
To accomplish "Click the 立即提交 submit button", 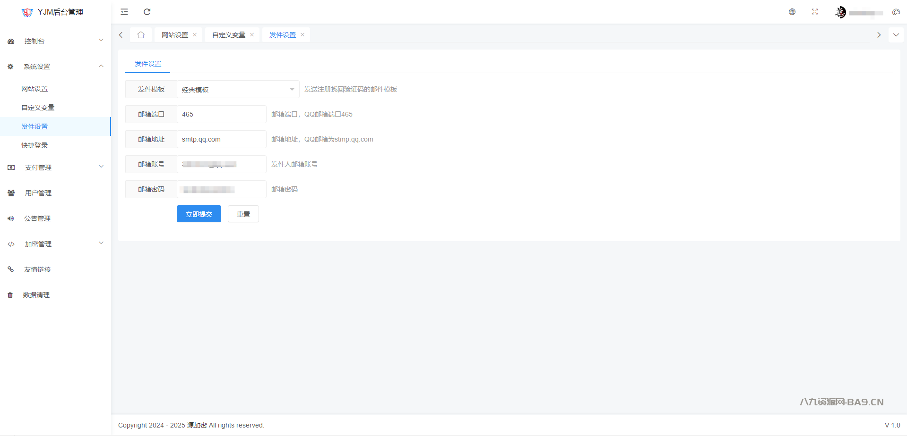I will [199, 214].
